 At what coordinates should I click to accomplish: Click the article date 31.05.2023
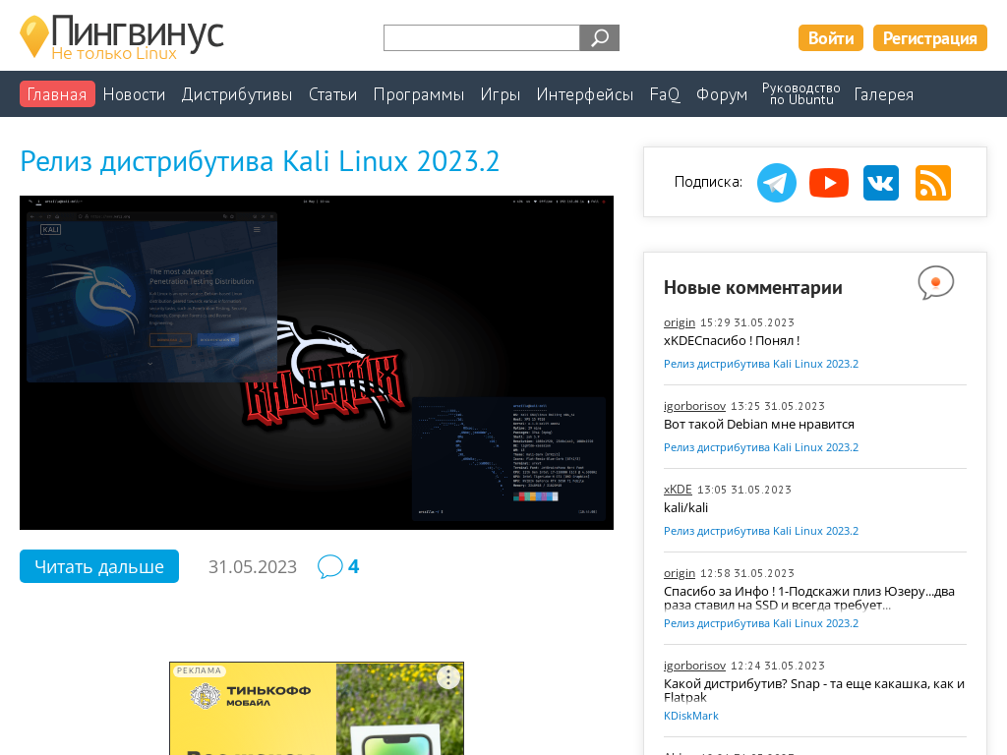pyautogui.click(x=253, y=567)
